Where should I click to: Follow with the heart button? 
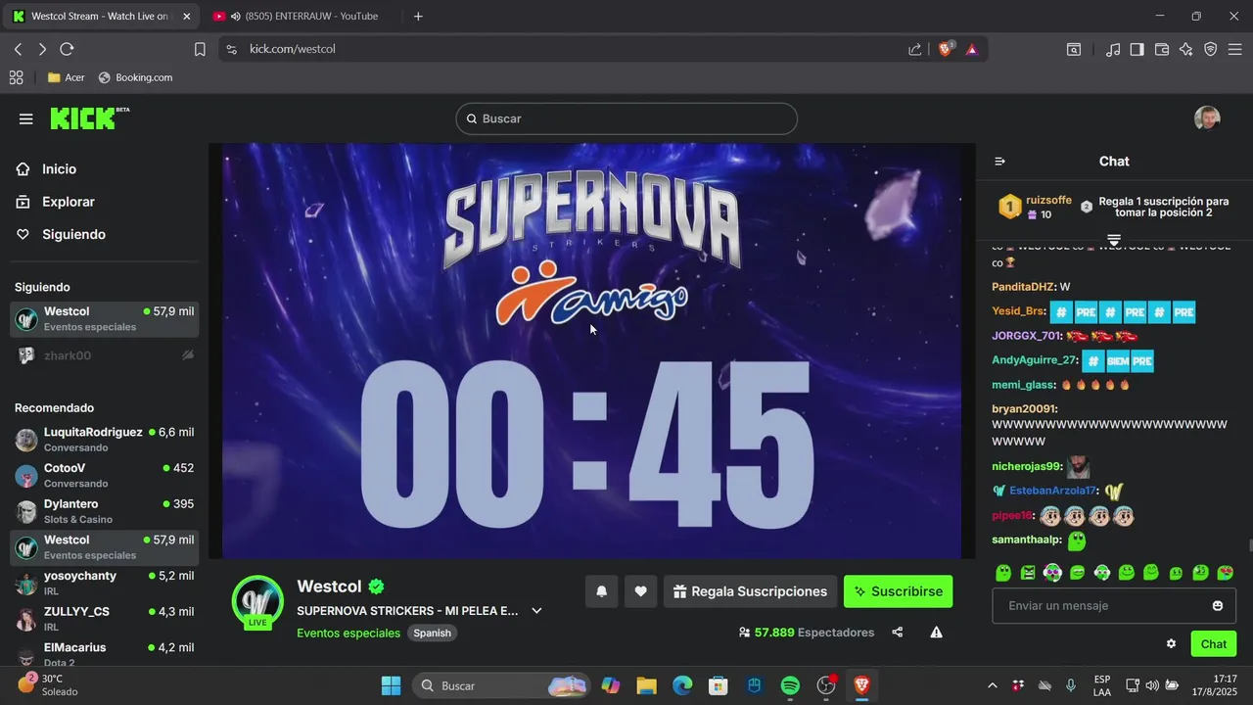(x=640, y=591)
